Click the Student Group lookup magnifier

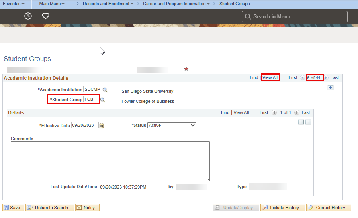pos(103,100)
